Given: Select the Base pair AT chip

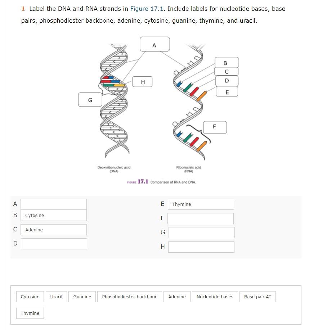Looking at the screenshot, I should [x=257, y=297].
